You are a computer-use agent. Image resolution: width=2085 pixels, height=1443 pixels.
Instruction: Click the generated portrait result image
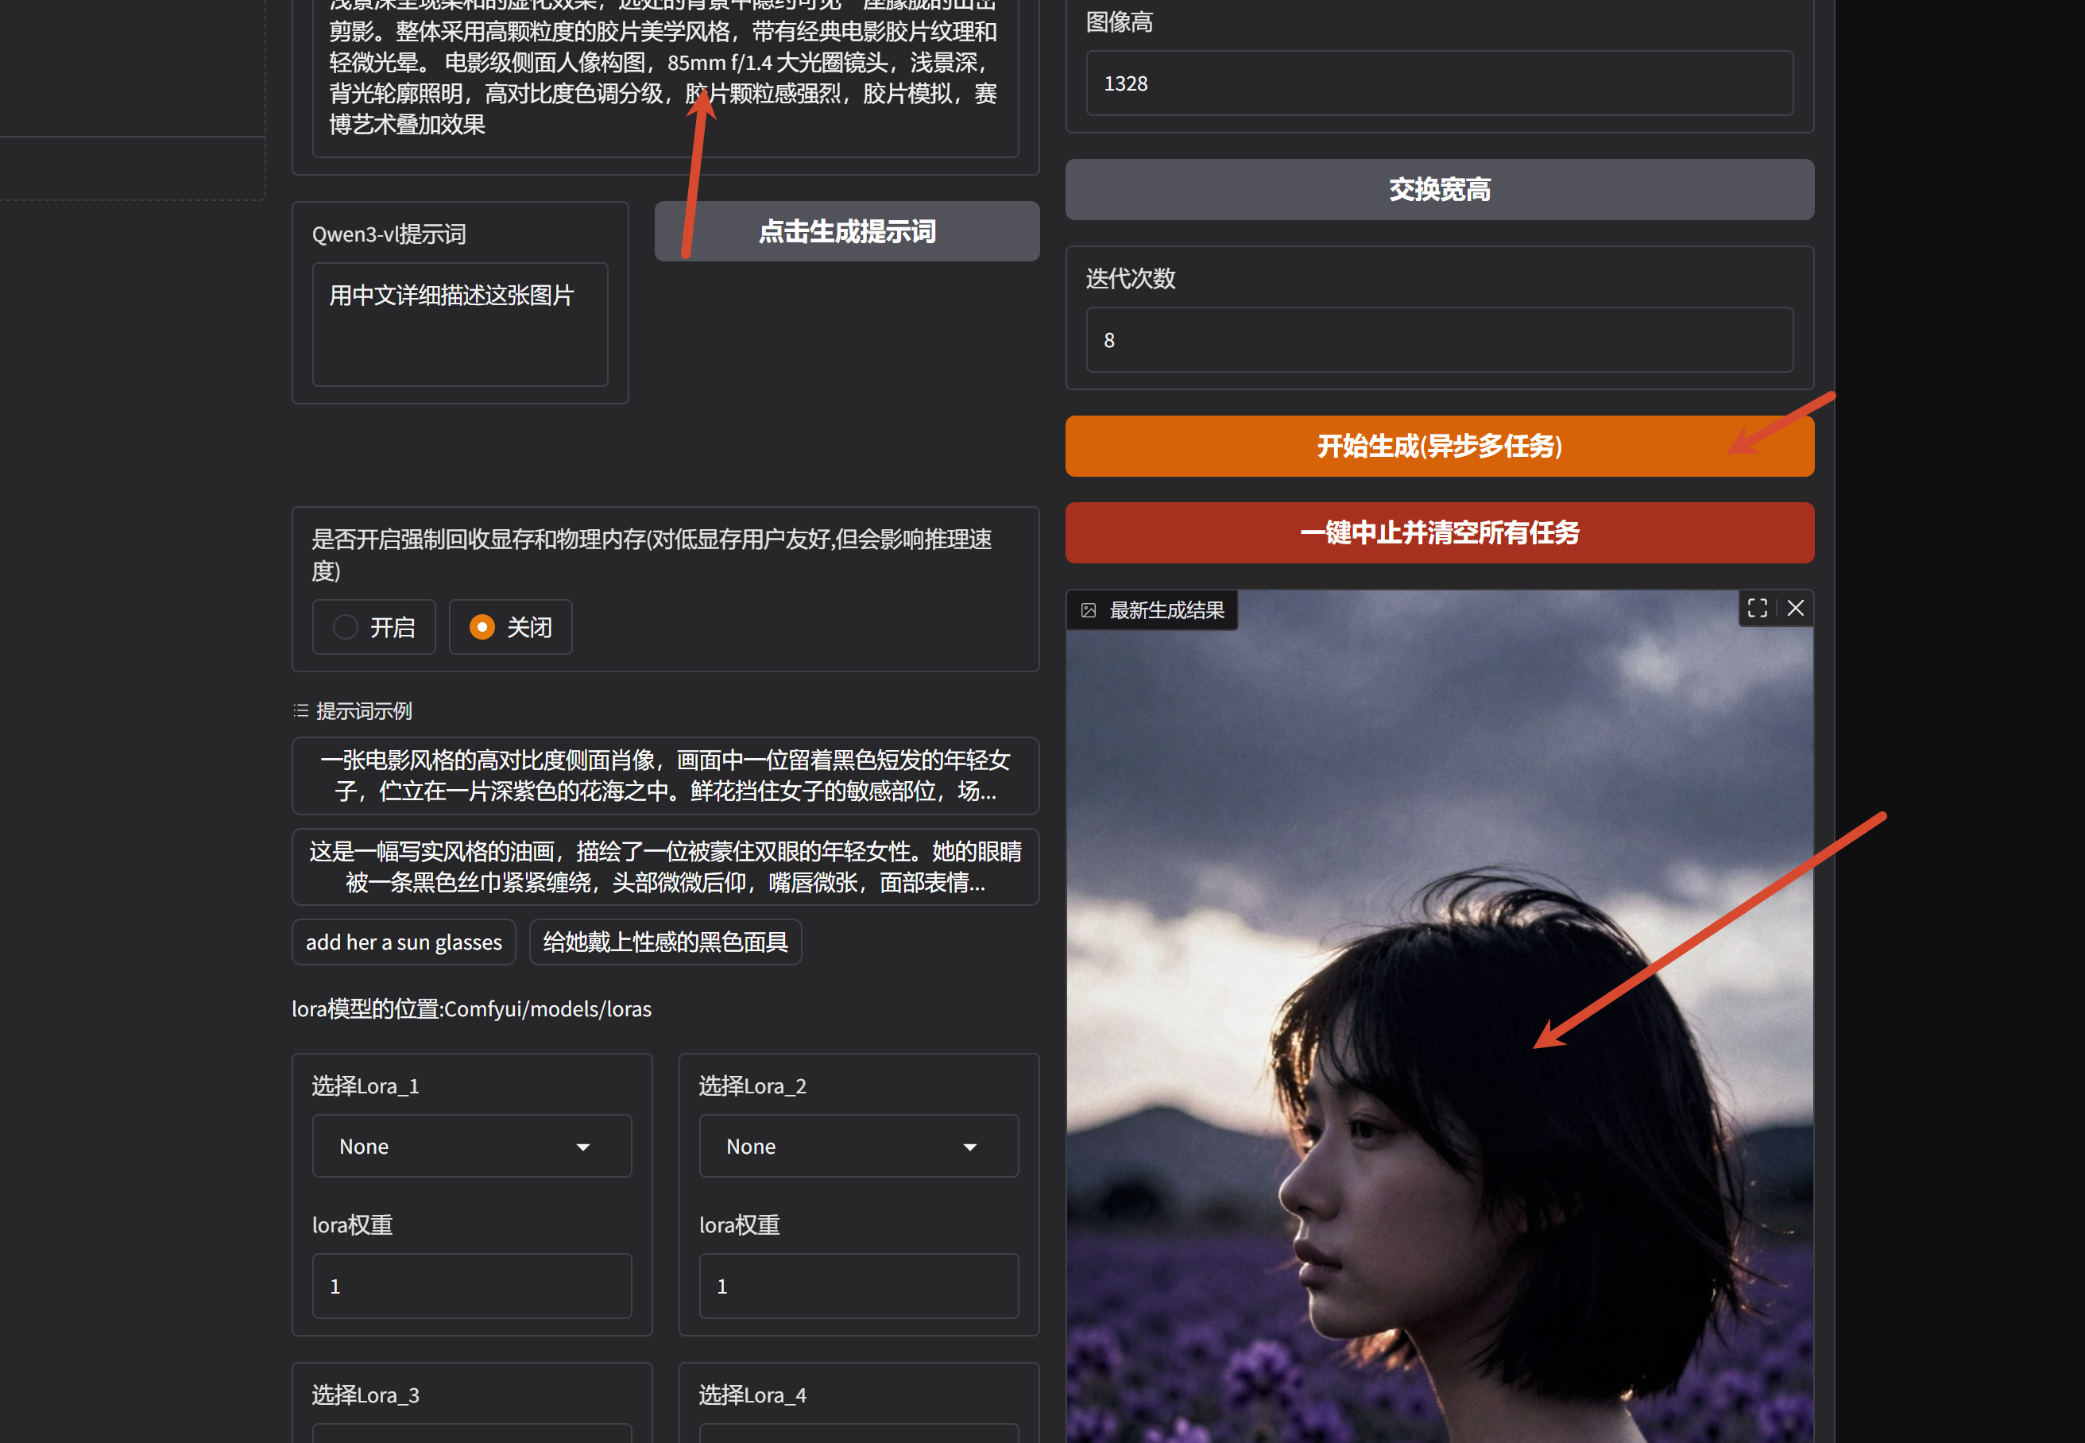[x=1440, y=1017]
